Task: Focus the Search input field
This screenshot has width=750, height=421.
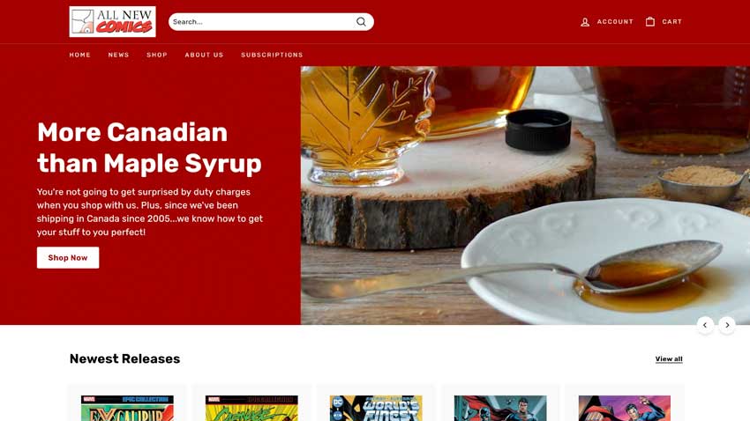Action: click(262, 21)
